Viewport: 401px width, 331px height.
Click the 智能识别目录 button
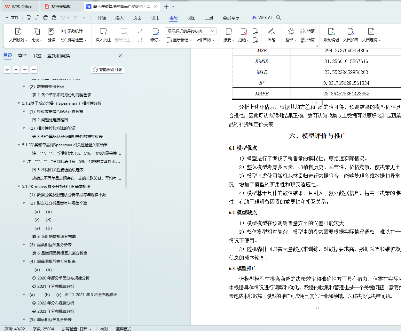point(107,70)
